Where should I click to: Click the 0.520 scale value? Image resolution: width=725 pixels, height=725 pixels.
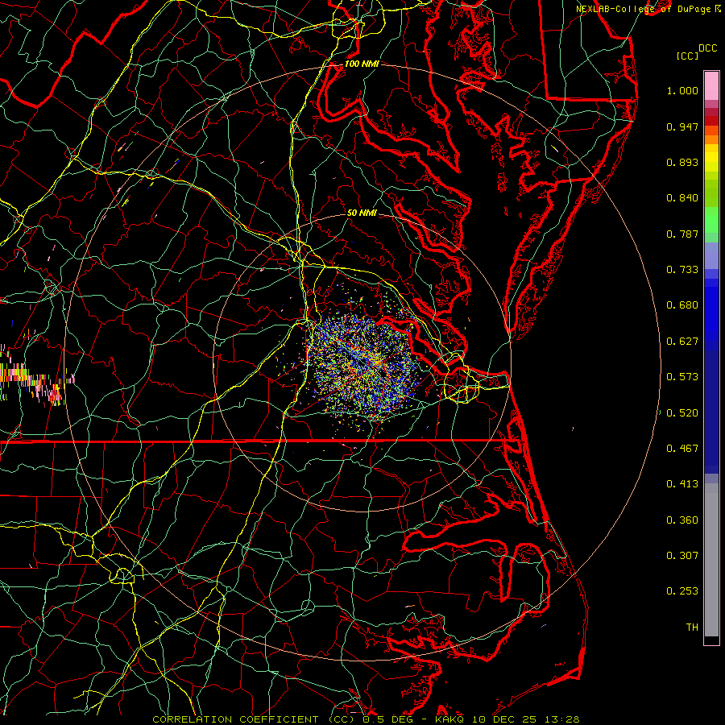[682, 413]
